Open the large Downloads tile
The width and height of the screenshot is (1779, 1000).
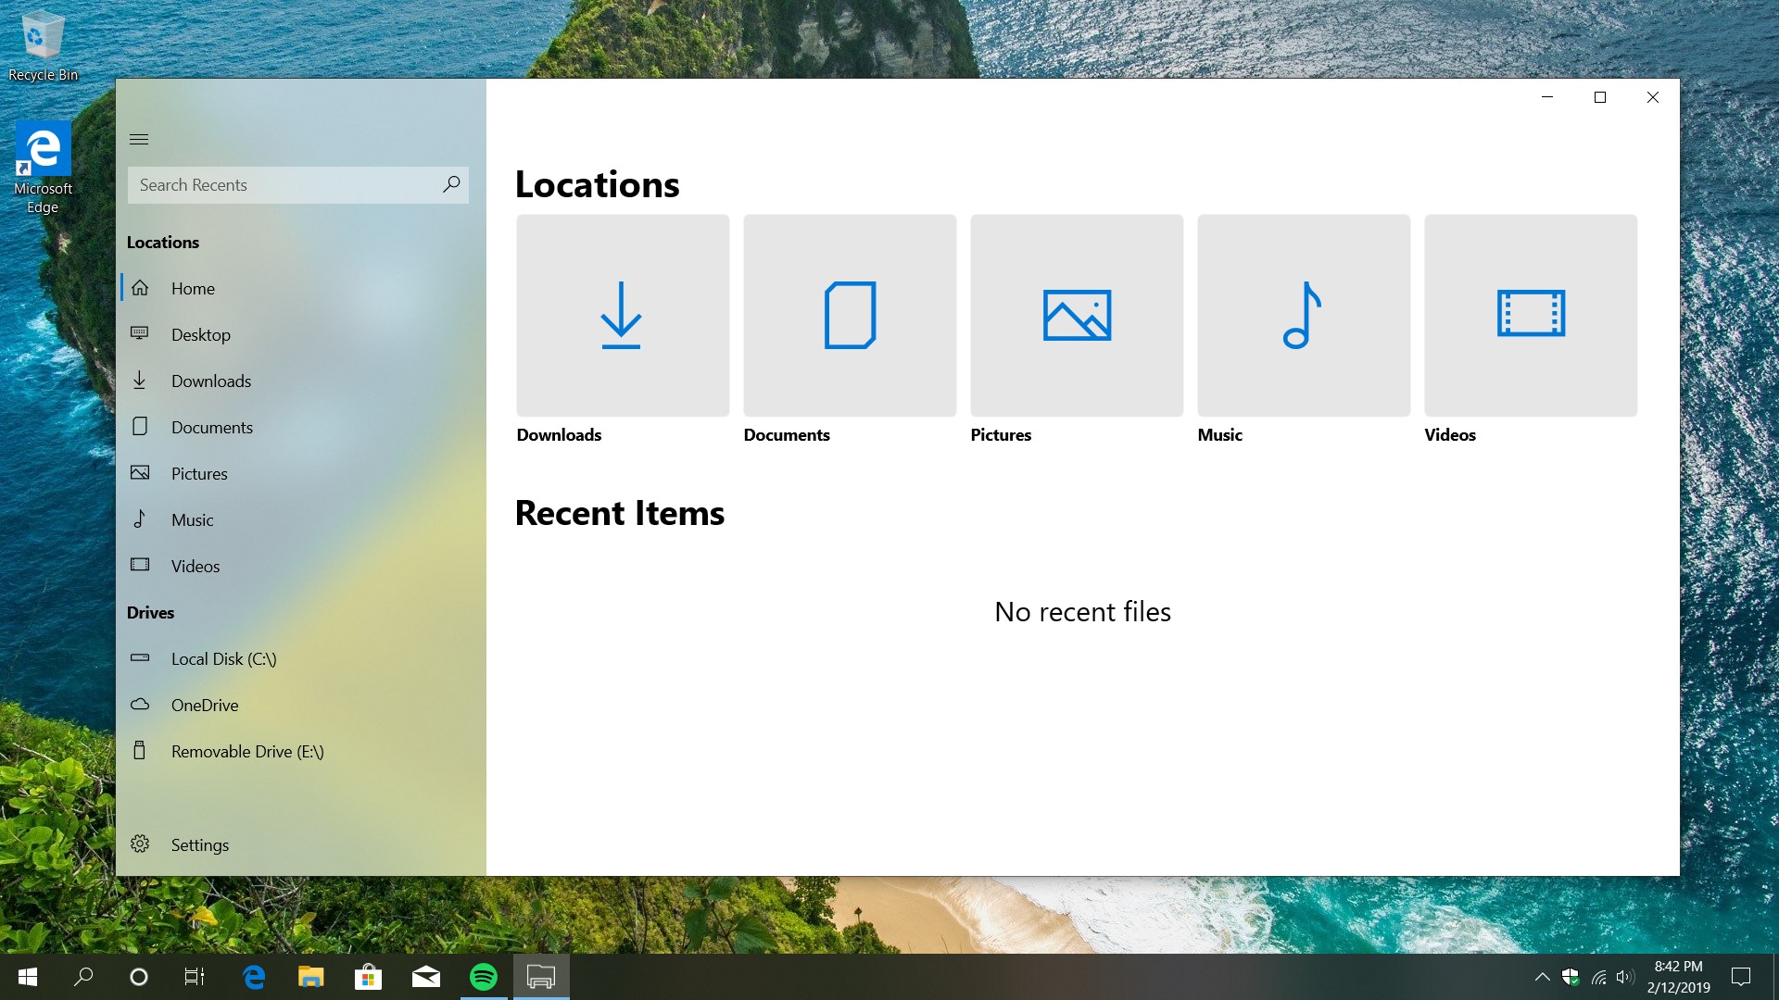coord(623,316)
